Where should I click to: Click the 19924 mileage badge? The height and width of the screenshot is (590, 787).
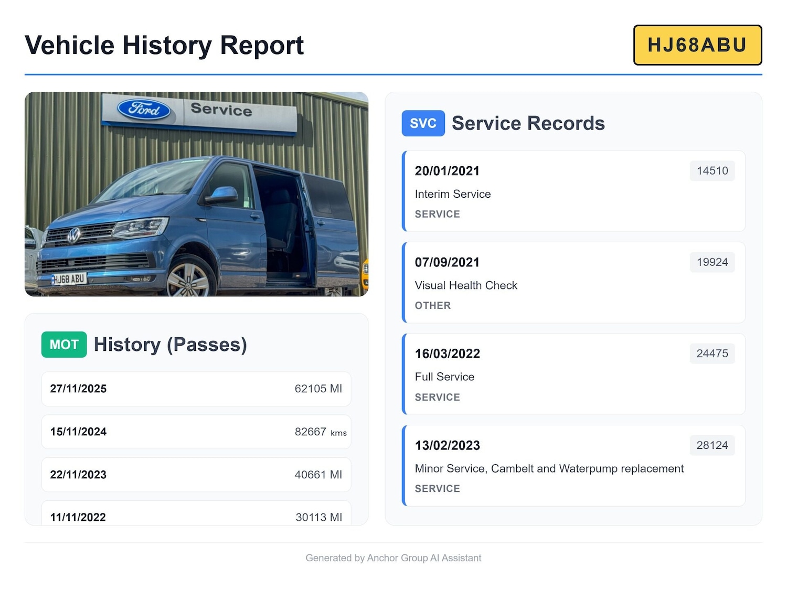(x=712, y=262)
